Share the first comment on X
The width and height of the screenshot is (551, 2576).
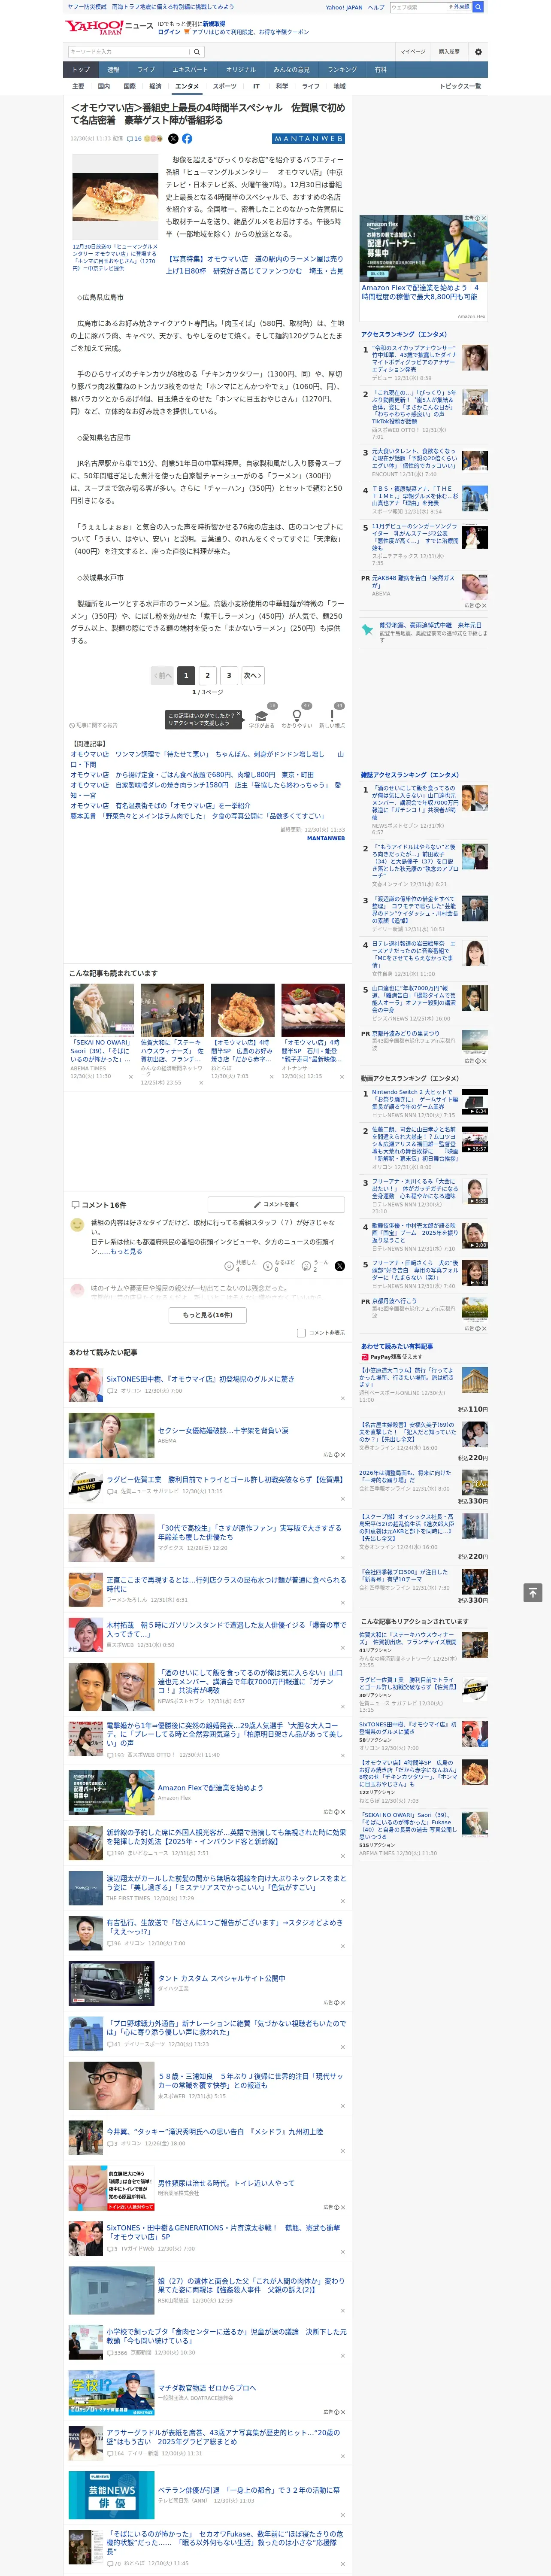click(x=340, y=1266)
